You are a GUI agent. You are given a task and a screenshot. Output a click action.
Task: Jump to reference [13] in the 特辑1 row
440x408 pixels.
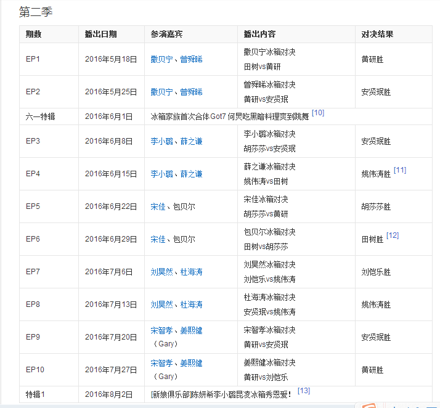point(303,391)
